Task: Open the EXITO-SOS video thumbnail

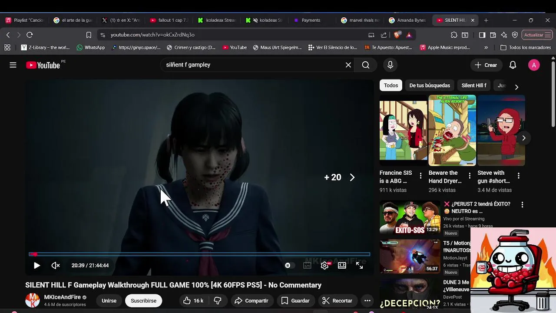Action: coord(410,217)
